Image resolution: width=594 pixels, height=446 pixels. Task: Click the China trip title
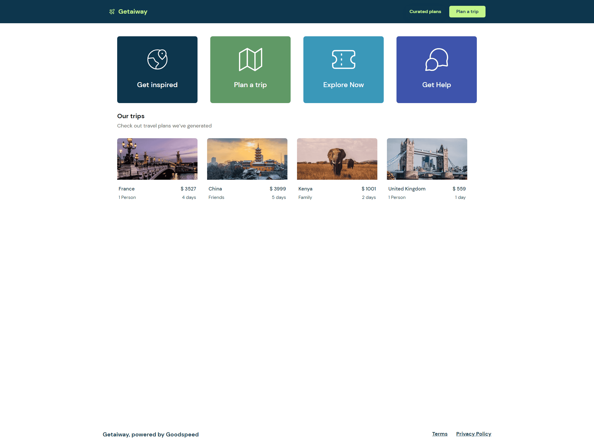[215, 189]
